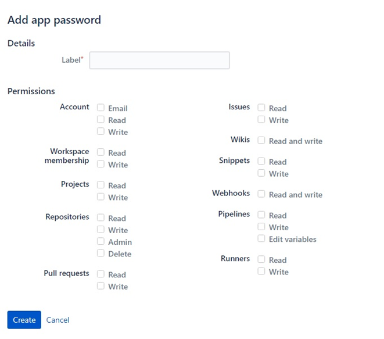Image resolution: width=384 pixels, height=339 pixels.
Task: Tick the Repositories Delete checkbox
Action: tap(101, 253)
